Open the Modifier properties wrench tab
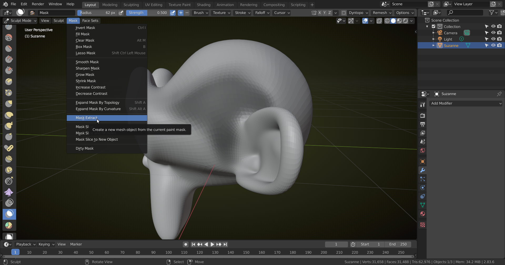Viewport: 505px width, 265px height. (422, 170)
